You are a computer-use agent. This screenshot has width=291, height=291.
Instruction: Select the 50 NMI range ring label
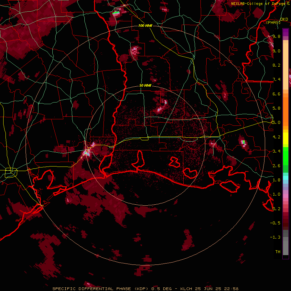coord(145,85)
